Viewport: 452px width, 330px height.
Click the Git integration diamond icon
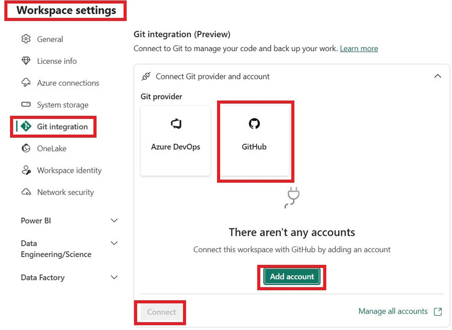26,127
